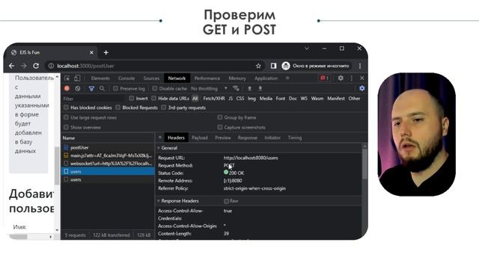Toggle device toolbar icon in DevTools
The image size is (479, 269).
point(77,78)
